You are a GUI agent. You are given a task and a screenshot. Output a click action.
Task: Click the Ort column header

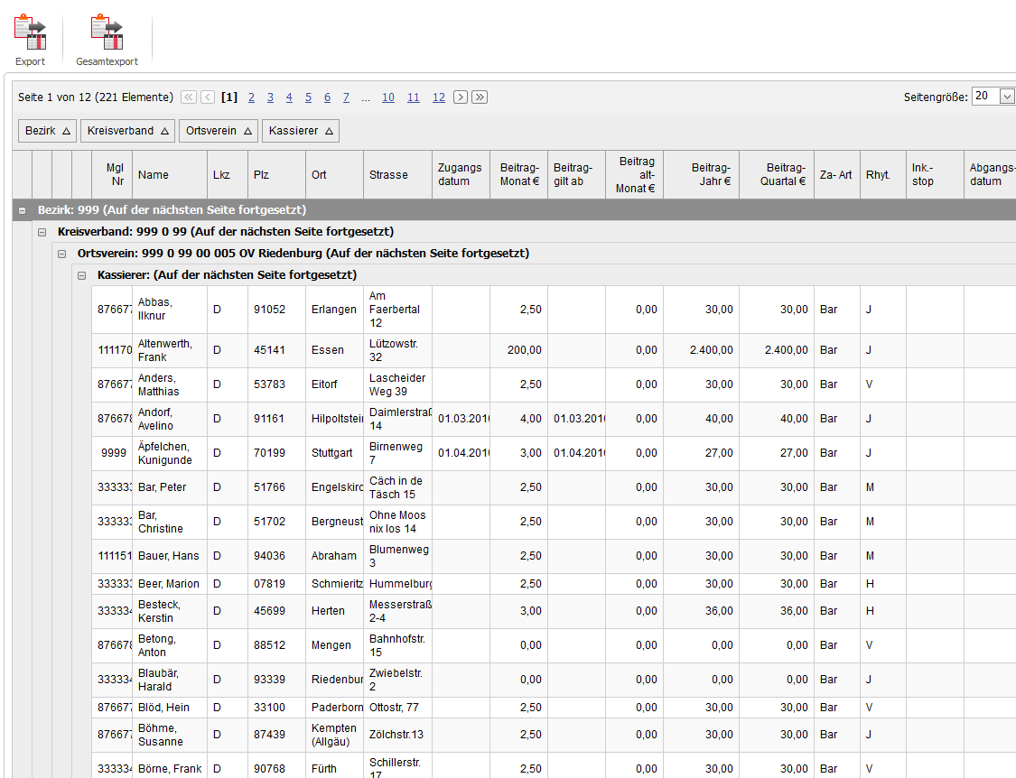(334, 175)
